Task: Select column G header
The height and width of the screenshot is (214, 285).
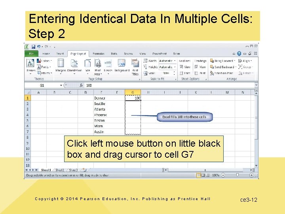Action: pos(133,92)
